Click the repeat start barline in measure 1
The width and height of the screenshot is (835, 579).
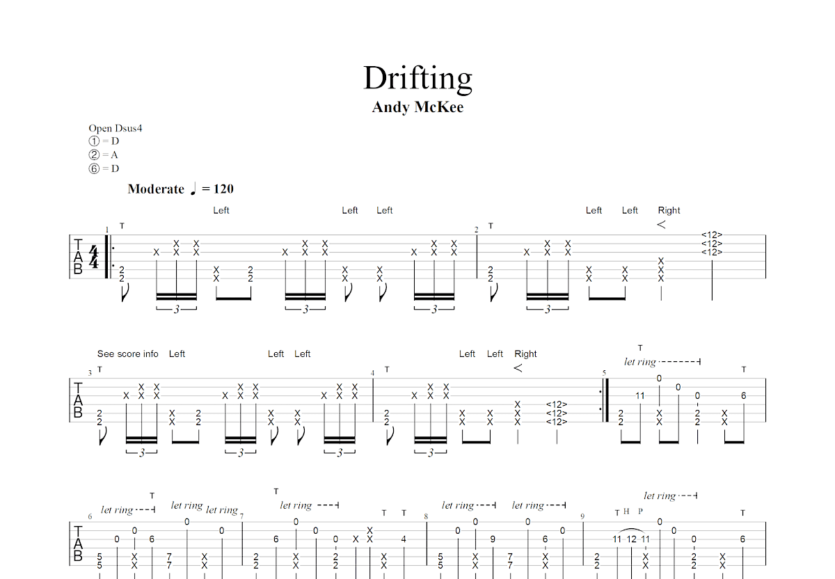point(109,257)
